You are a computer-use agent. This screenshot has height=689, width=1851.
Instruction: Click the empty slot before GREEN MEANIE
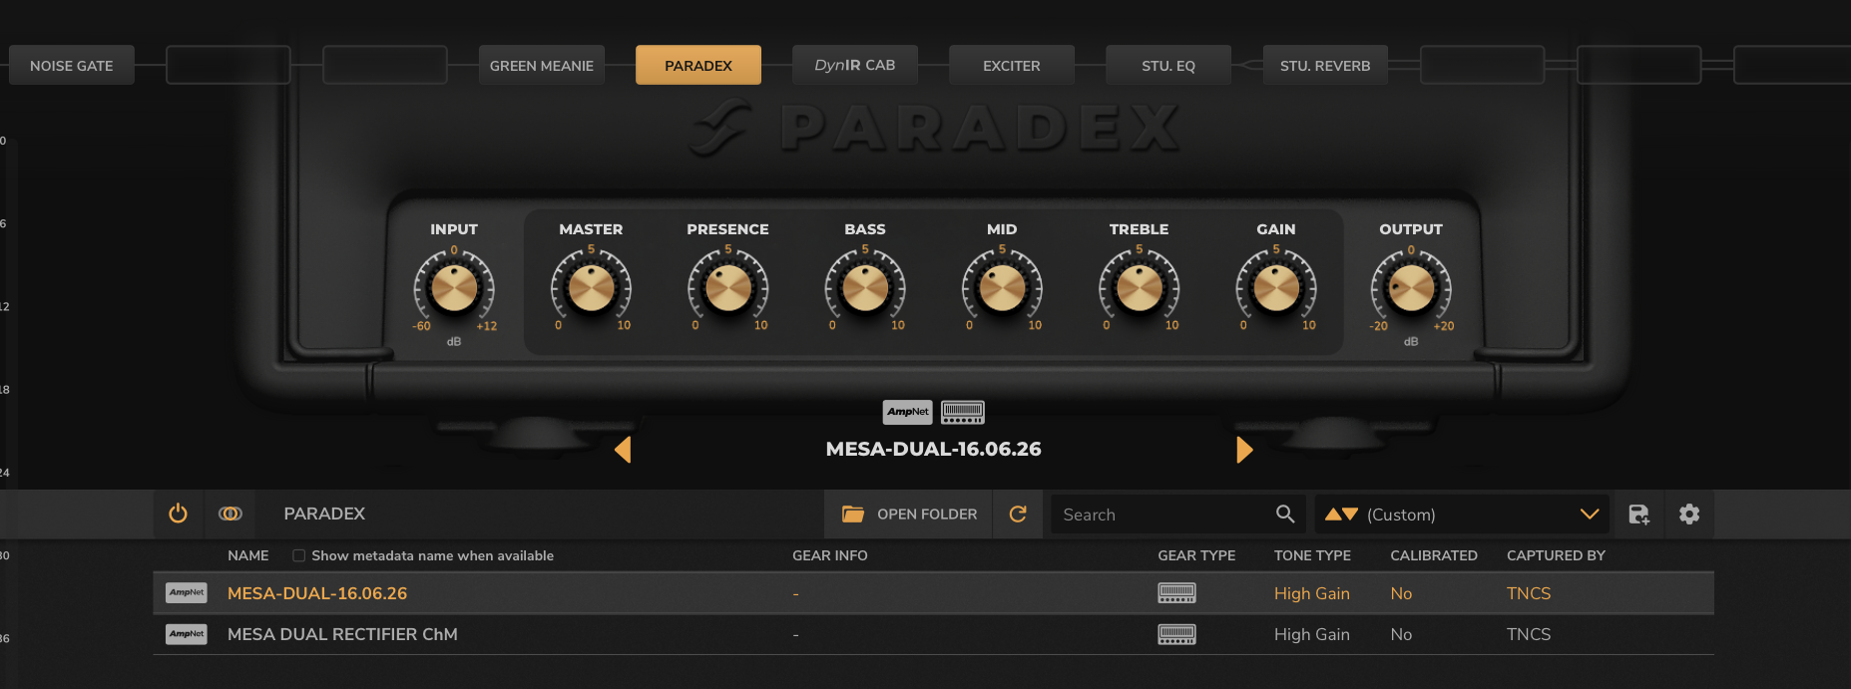385,65
